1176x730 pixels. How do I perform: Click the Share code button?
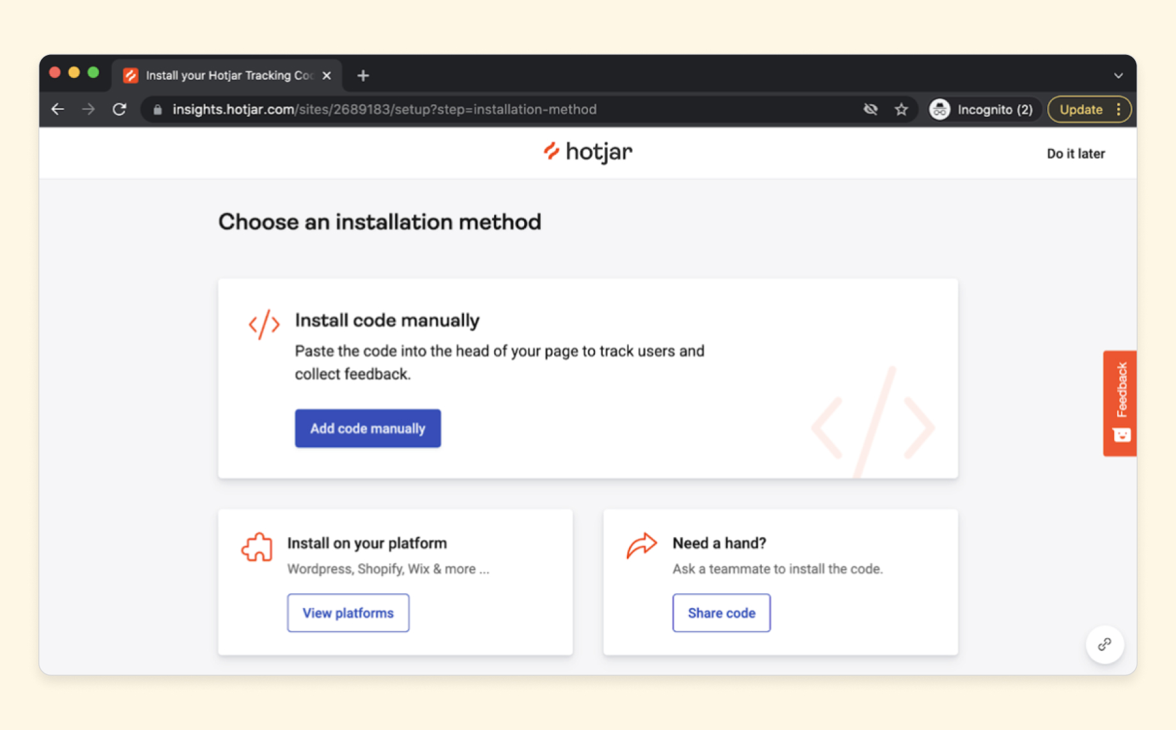pos(721,613)
